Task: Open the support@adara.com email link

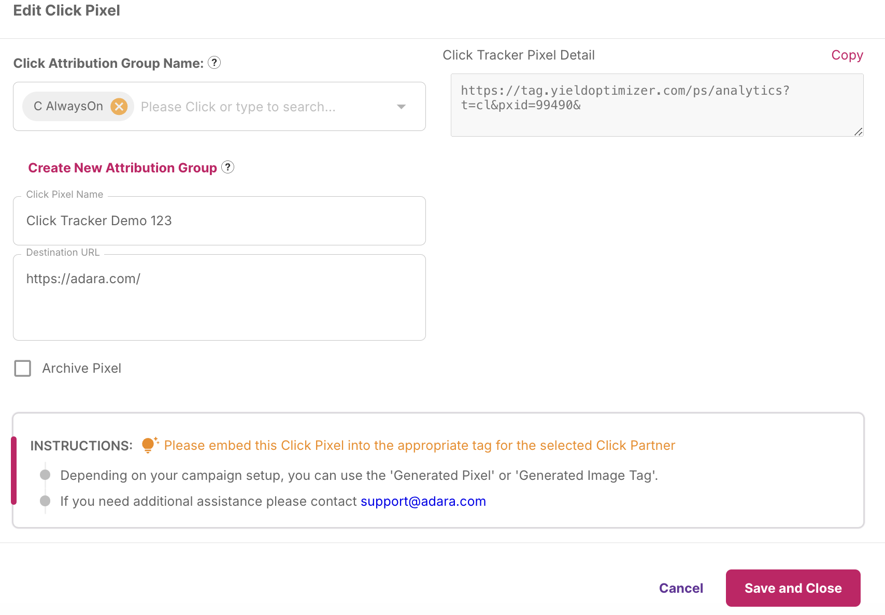Action: [x=423, y=501]
